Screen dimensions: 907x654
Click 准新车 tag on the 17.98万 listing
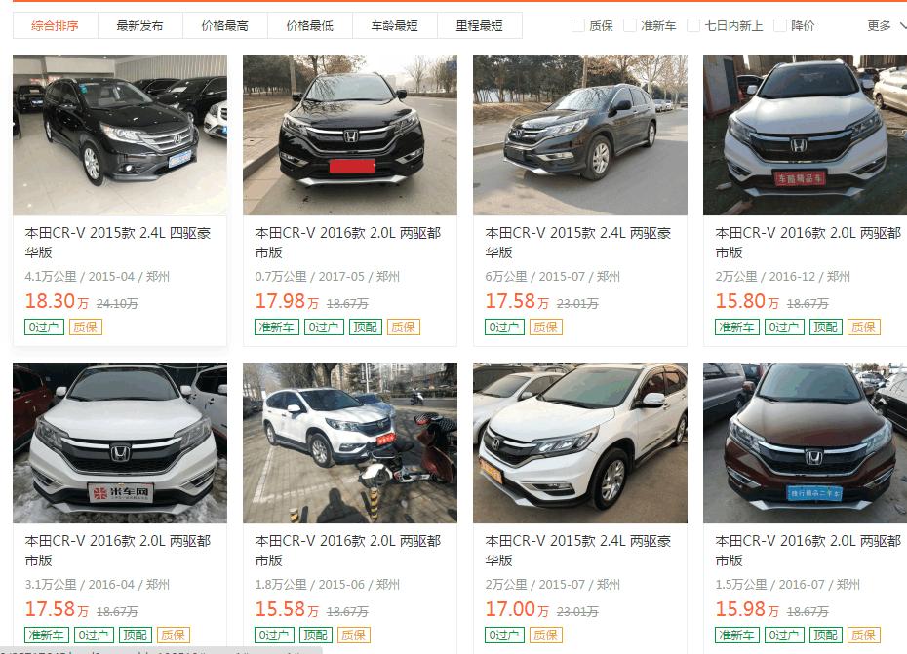pos(277,327)
